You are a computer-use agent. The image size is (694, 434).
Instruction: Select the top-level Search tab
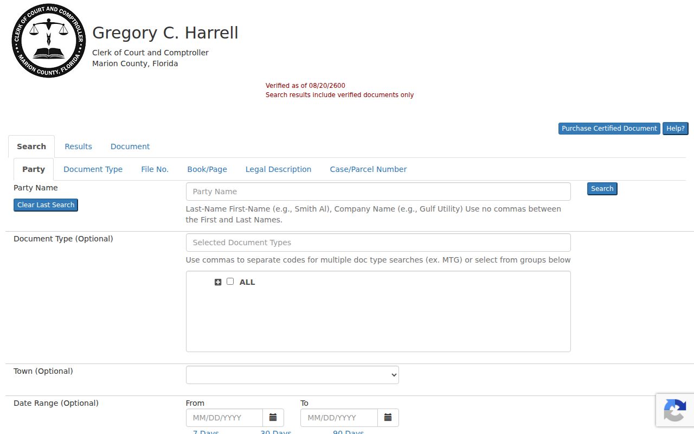click(31, 146)
